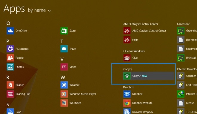Launch the CopyQ scissors icon

click(x=127, y=76)
